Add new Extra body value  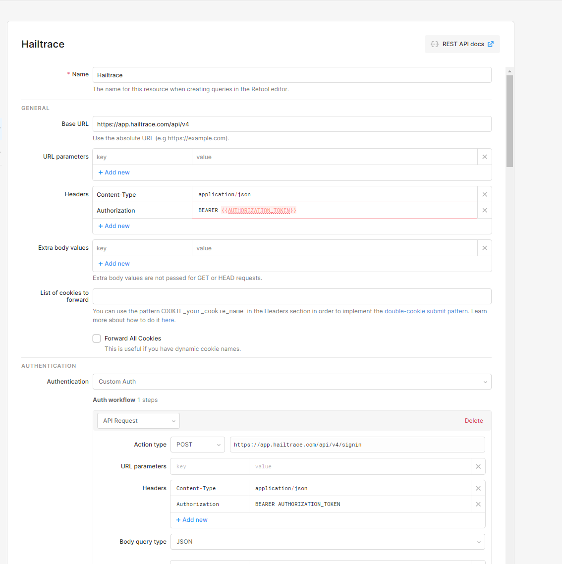[114, 264]
